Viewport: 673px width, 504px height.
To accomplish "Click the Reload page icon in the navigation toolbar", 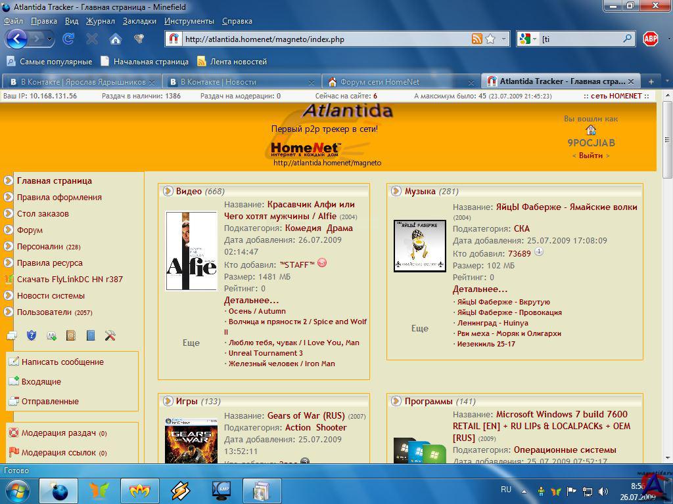I will point(68,39).
